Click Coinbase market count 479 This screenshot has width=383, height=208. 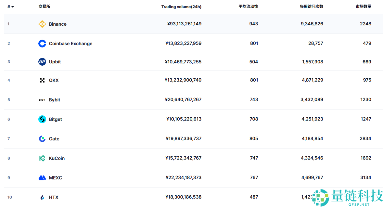tap(367, 43)
